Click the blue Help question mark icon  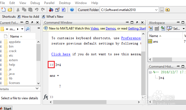72,10
